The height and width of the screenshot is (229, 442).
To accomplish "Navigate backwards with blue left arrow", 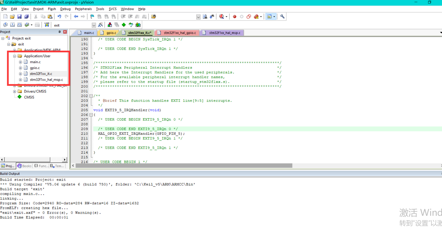I will pyautogui.click(x=76, y=17).
